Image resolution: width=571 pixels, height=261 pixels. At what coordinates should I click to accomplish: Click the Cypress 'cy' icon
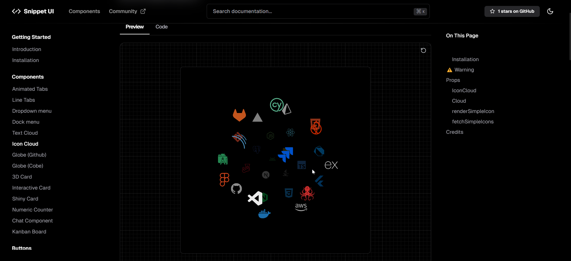point(277,105)
